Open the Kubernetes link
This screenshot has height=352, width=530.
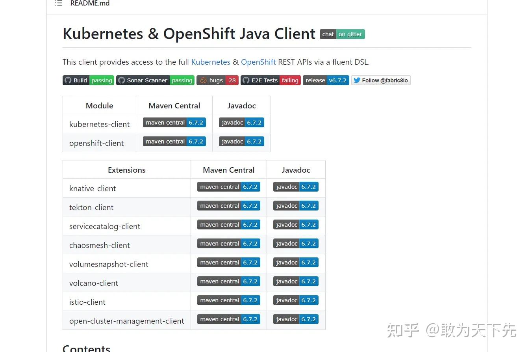click(x=211, y=62)
